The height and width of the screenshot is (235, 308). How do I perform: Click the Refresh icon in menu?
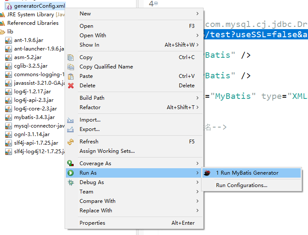[71, 142]
